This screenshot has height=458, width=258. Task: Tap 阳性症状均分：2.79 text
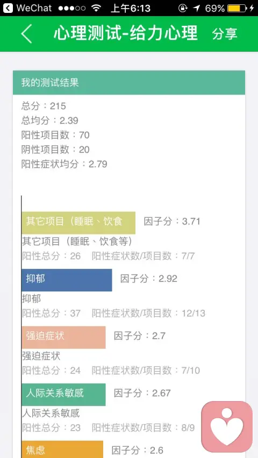(64, 164)
